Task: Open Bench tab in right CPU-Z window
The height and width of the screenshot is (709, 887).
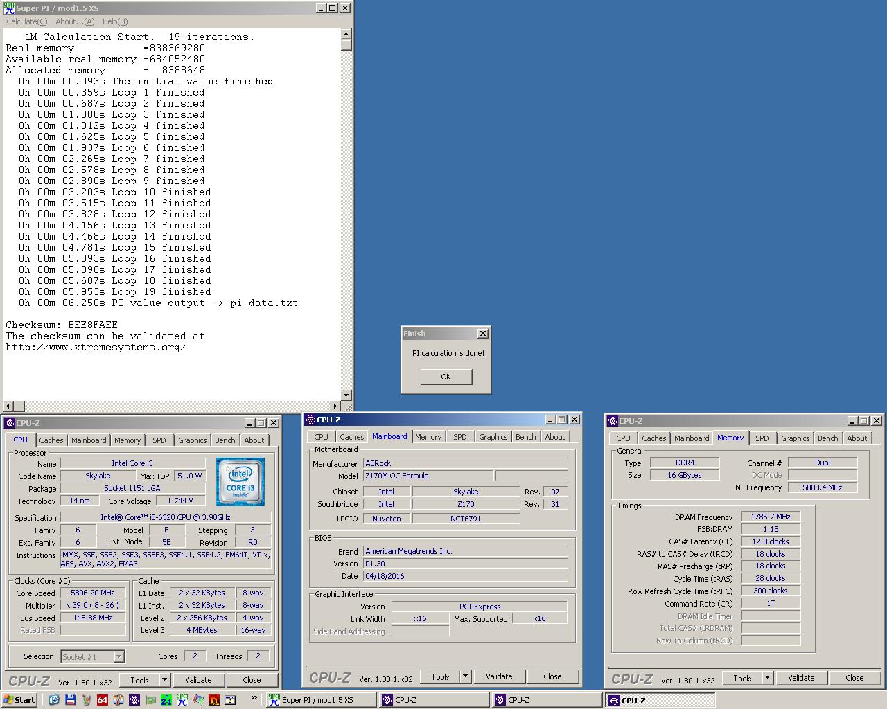Action: click(x=827, y=438)
